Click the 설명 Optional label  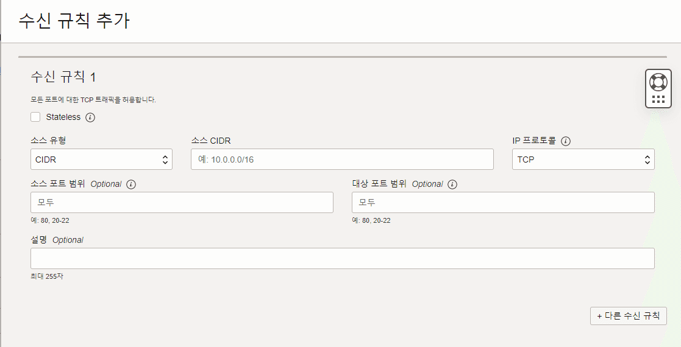point(57,240)
